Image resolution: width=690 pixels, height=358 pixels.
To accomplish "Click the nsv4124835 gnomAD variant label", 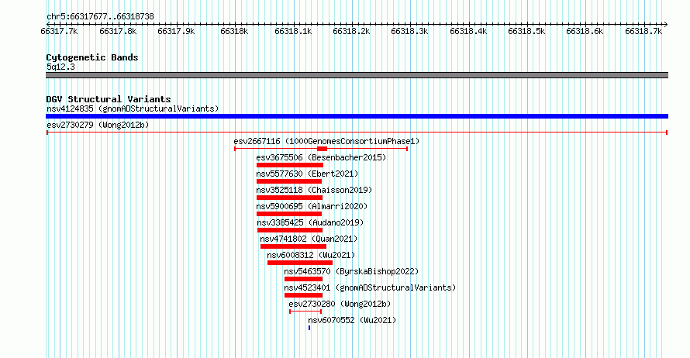I will (x=133, y=108).
